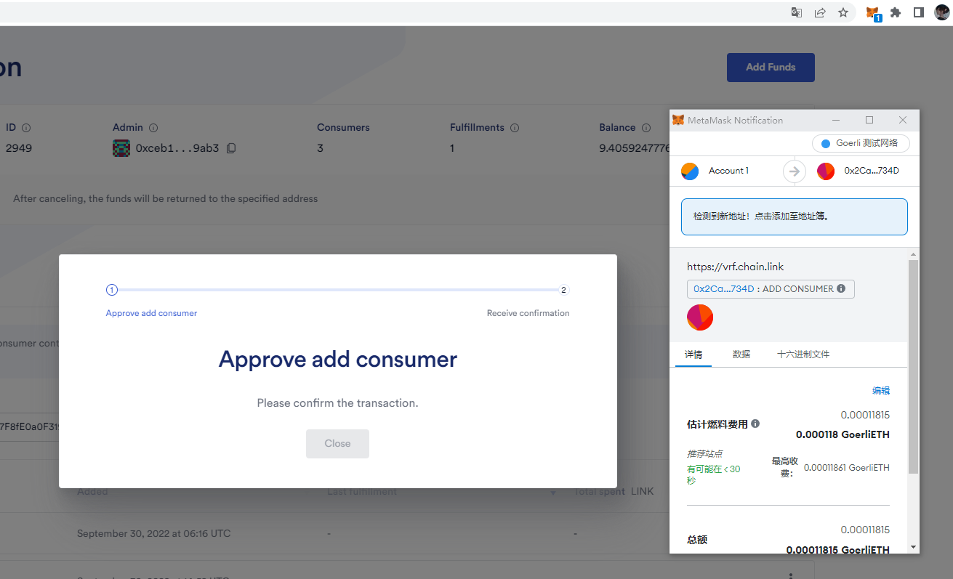The height and width of the screenshot is (579, 953).
Task: Click the new address detected banner
Action: coord(795,216)
